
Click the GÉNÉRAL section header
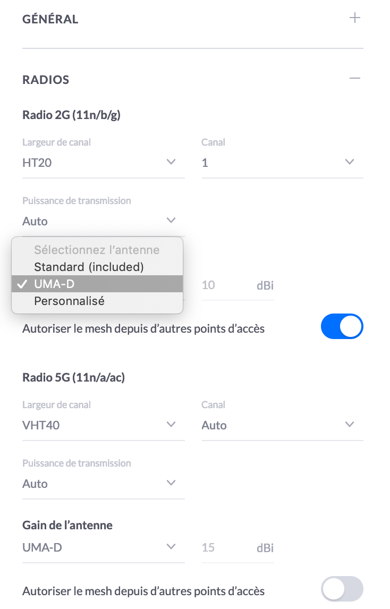tap(50, 19)
